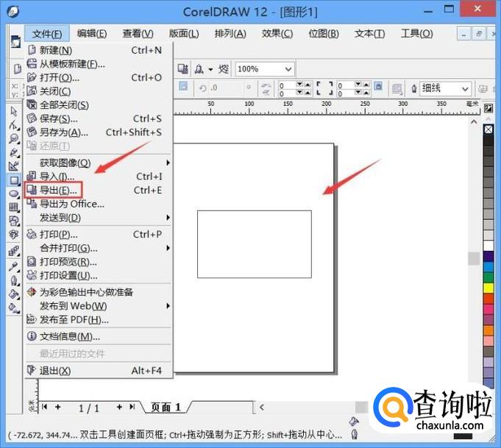Expand Print Merge (合并打印) submenu
501x448 pixels.
(x=99, y=249)
